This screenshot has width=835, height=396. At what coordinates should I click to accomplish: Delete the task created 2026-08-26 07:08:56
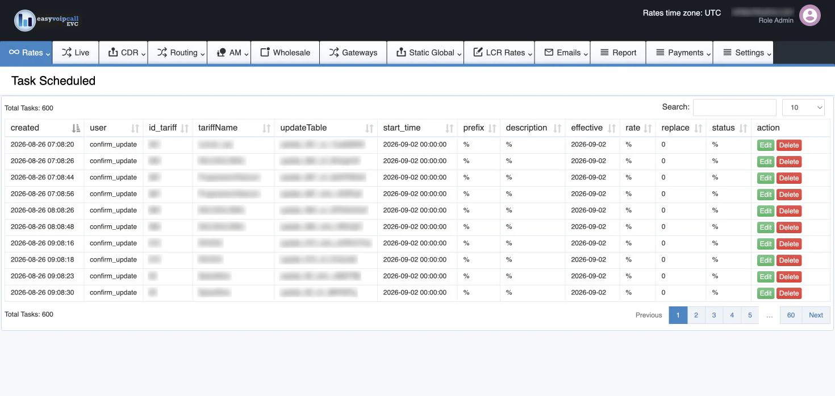tap(789, 195)
